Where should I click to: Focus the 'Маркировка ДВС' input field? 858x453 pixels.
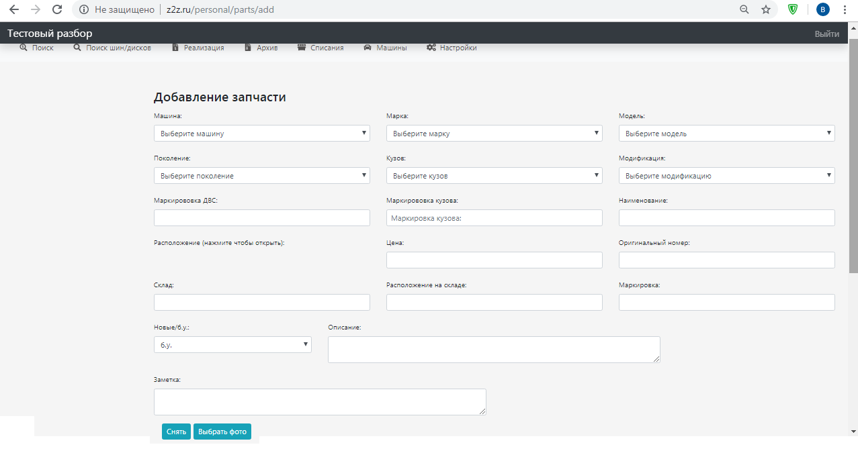[x=262, y=217]
